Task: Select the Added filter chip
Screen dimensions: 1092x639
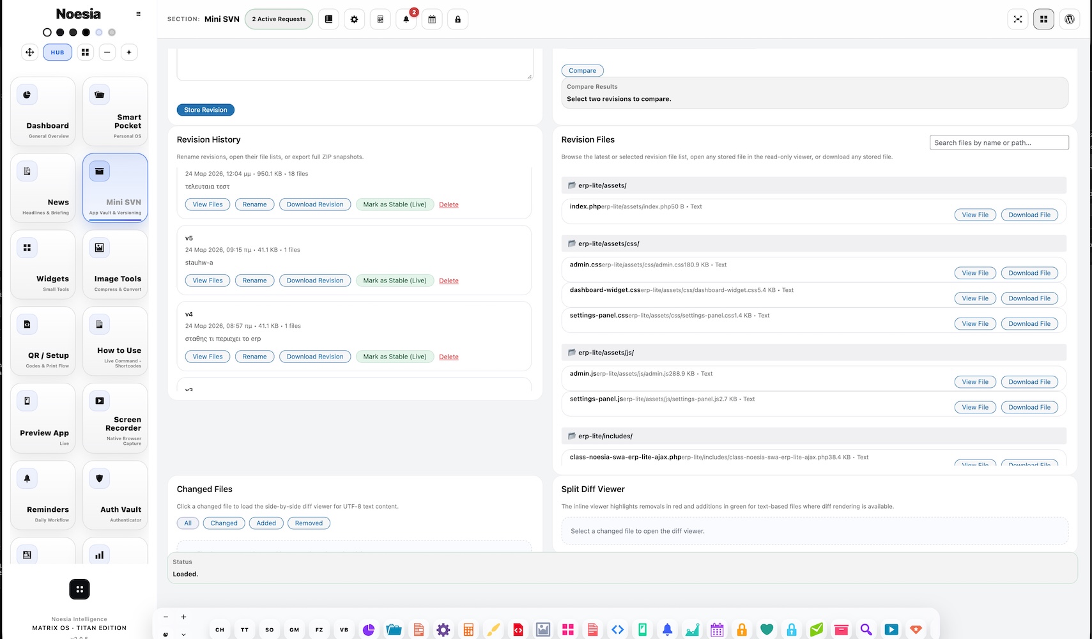Action: pyautogui.click(x=266, y=523)
